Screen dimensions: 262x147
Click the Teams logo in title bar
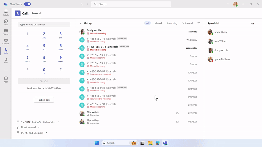(6, 4)
